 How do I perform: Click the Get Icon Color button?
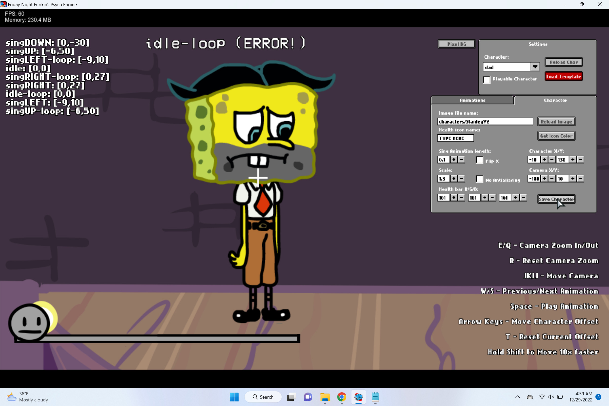click(556, 136)
